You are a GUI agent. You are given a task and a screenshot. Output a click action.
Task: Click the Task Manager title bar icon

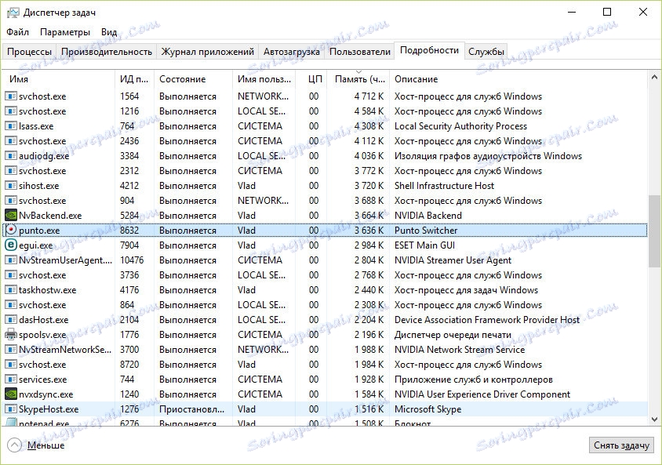tap(13, 13)
